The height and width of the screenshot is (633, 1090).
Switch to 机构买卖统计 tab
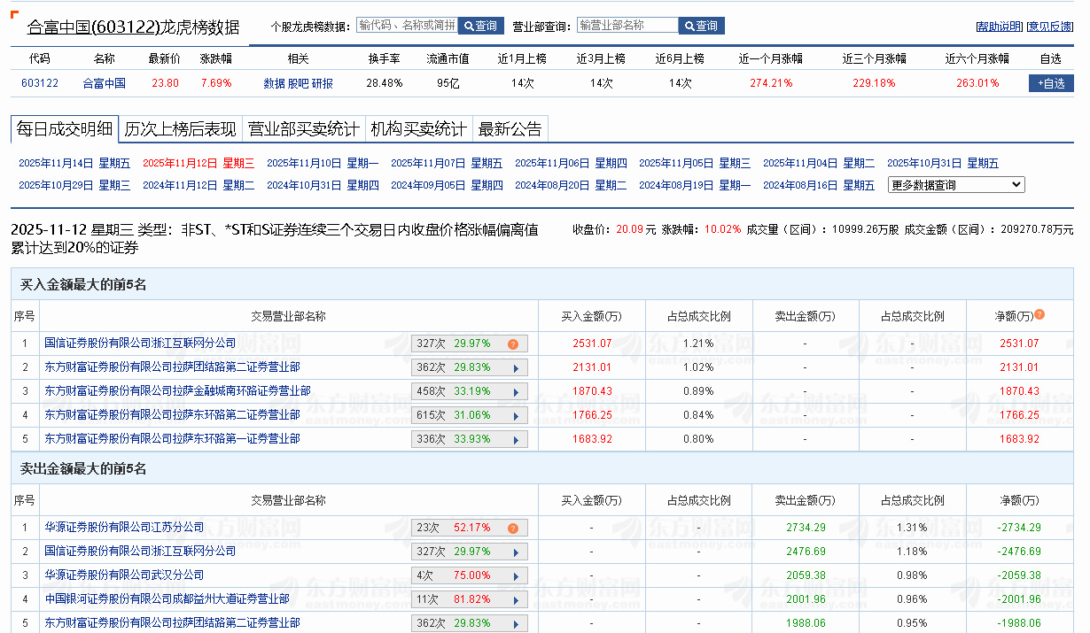[x=418, y=129]
